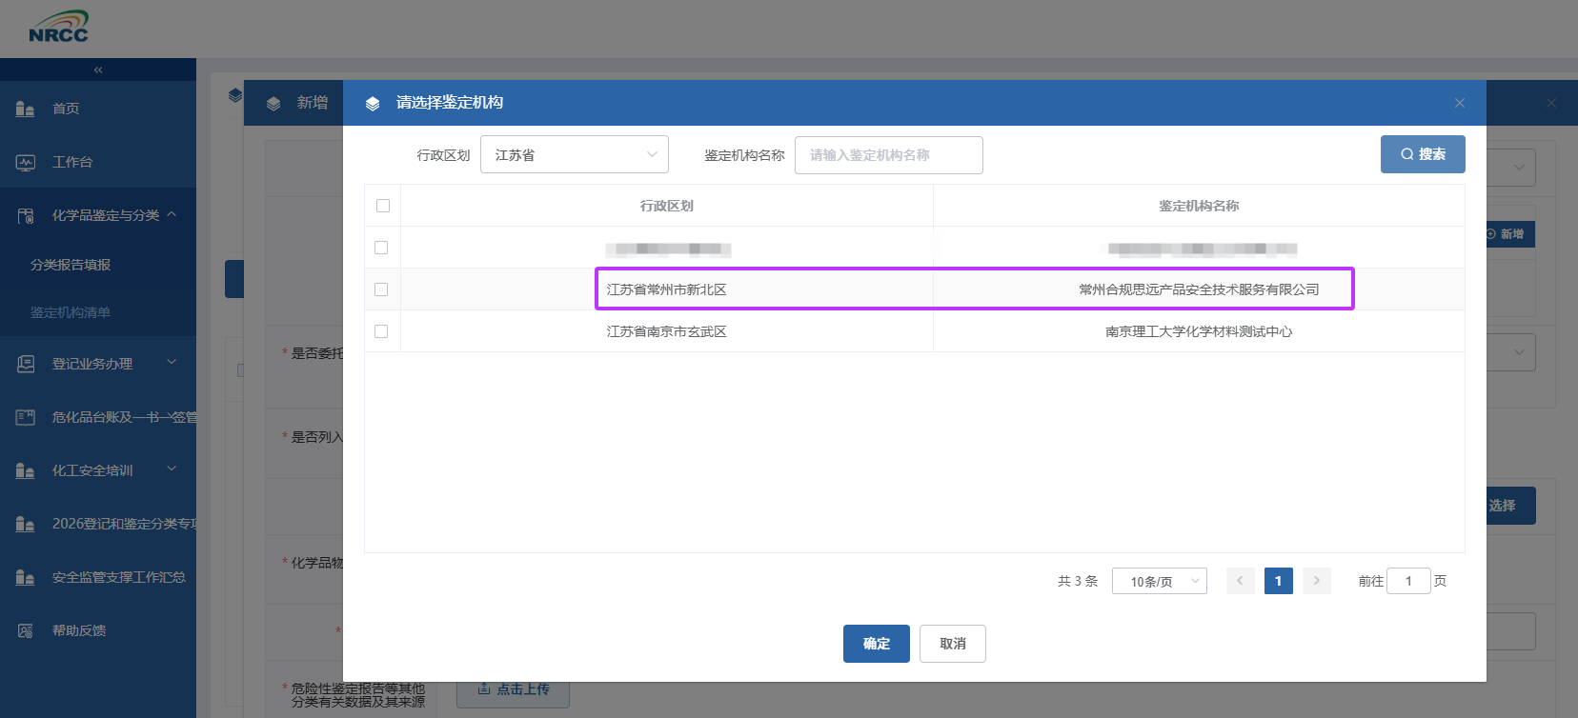Screen dimensions: 1578x718
Task: Open the 10条/页 page size dropdown
Action: pos(1159,581)
